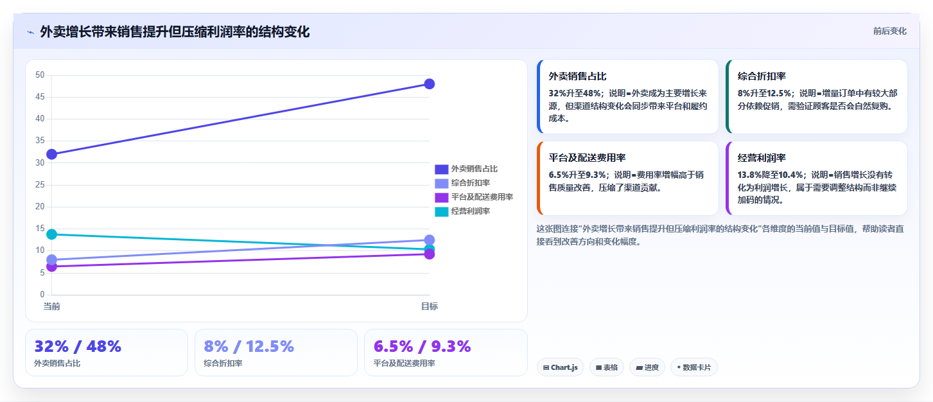
Task: Toggle the 经营利润率 legend swatch
Action: tap(441, 212)
